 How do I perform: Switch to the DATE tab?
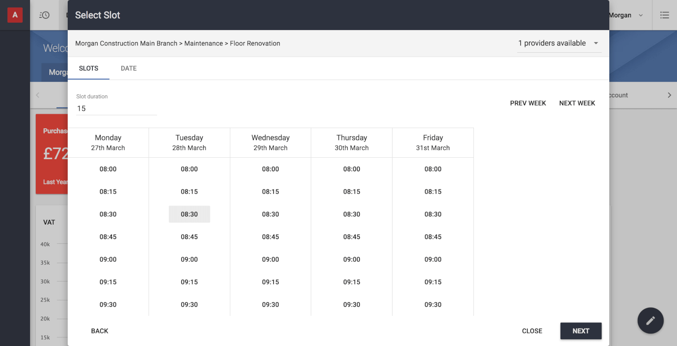(x=129, y=68)
